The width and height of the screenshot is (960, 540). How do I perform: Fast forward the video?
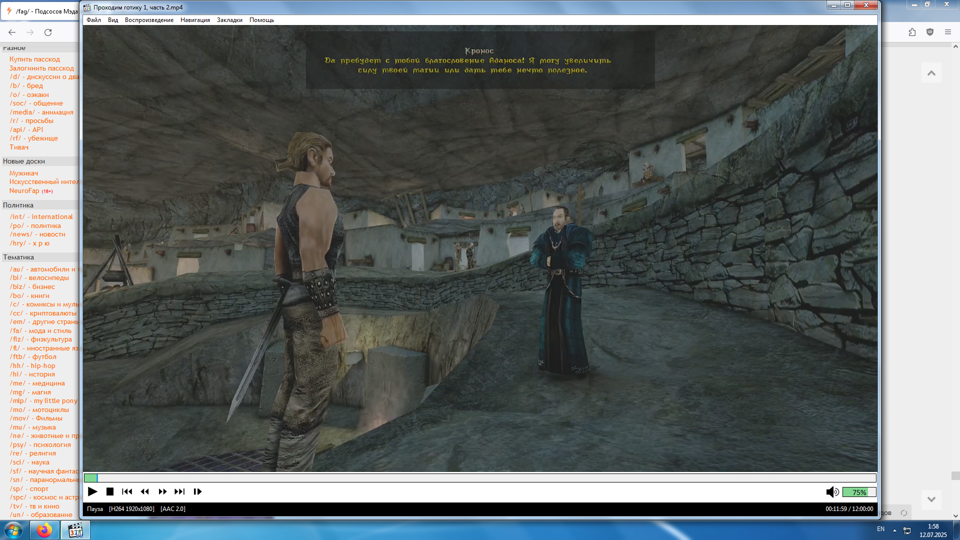pos(162,491)
